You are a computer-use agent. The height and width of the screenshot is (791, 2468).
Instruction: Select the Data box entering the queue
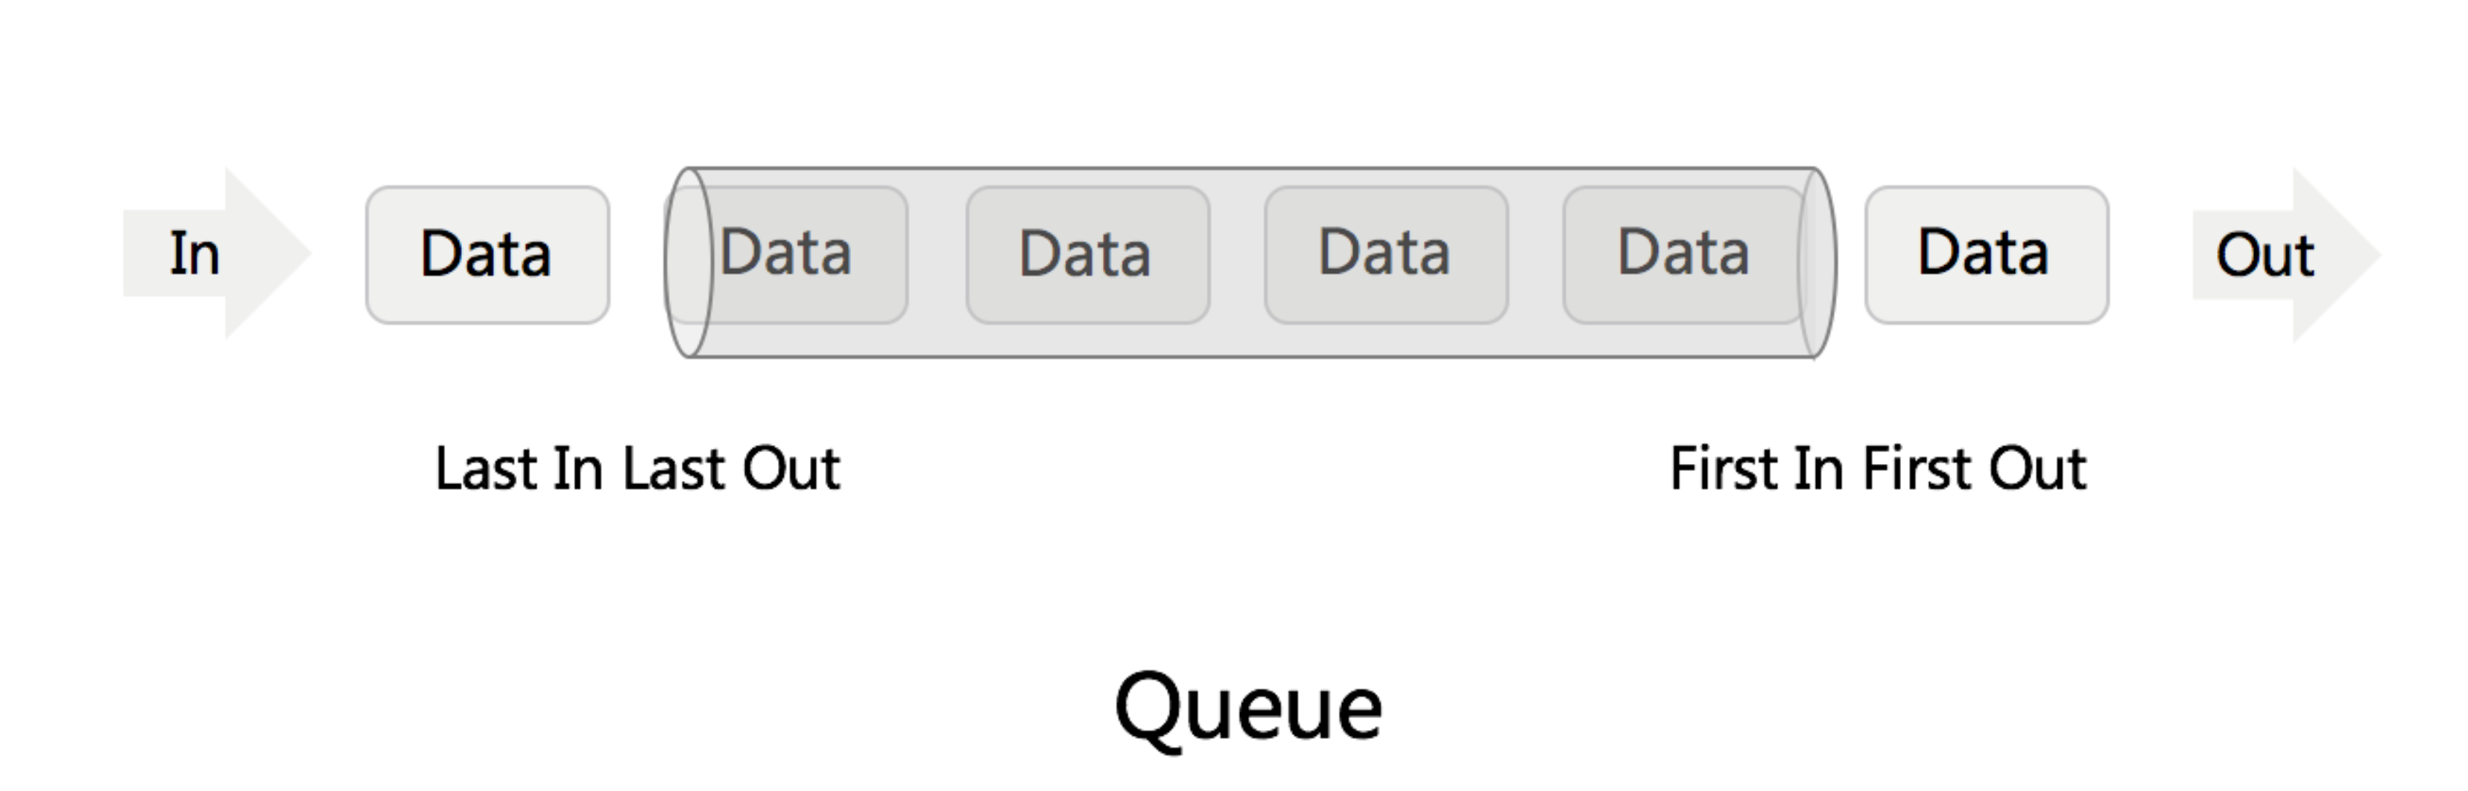[487, 255]
